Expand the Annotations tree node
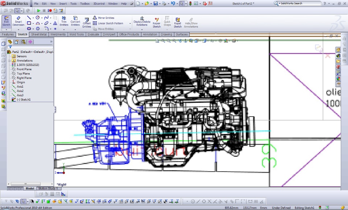This screenshot has width=348, height=210. [9, 60]
